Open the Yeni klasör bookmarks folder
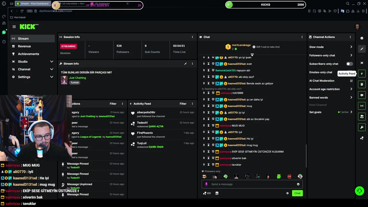 tap(18, 17)
